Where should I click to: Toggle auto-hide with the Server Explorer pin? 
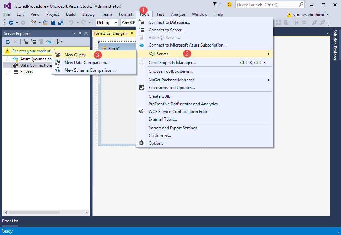click(x=80, y=33)
